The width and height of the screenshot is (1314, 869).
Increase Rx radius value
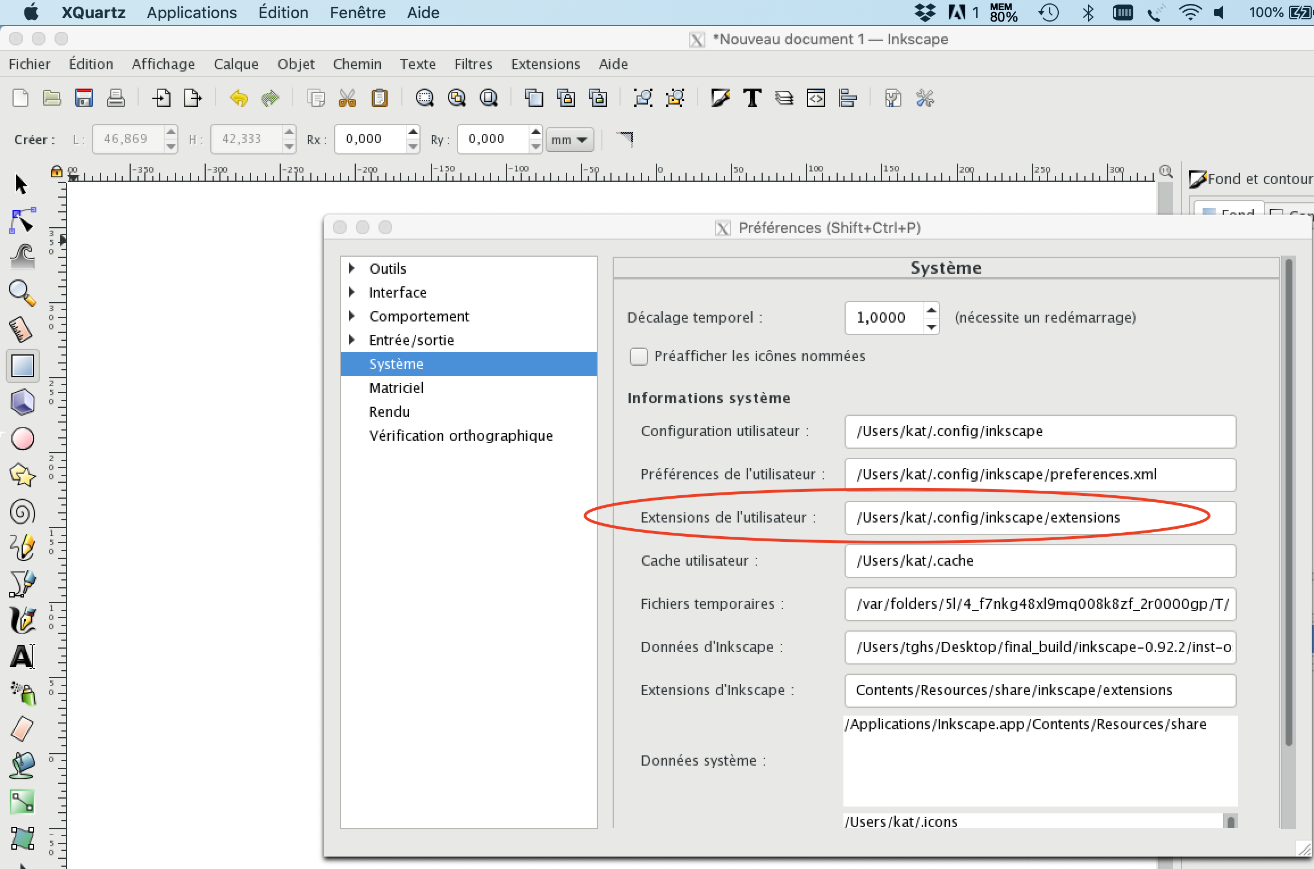pyautogui.click(x=413, y=132)
